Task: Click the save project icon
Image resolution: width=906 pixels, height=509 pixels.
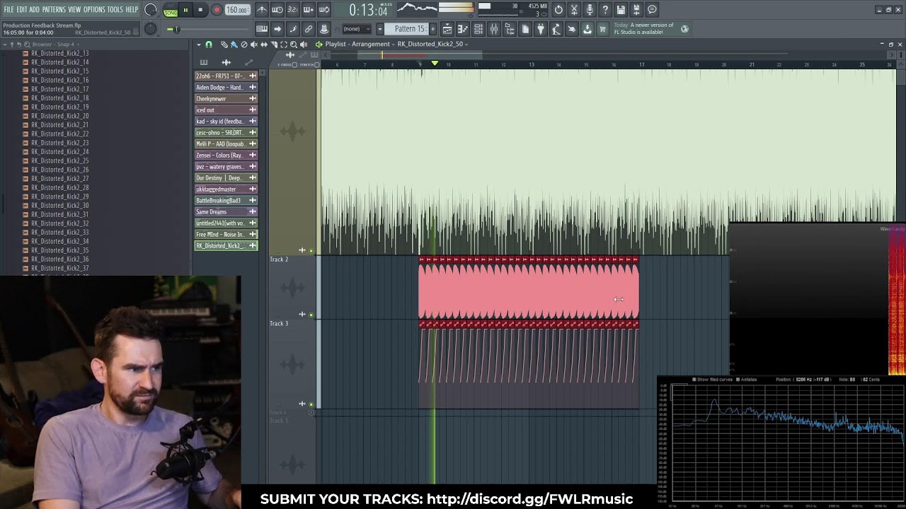Action: coord(621,10)
